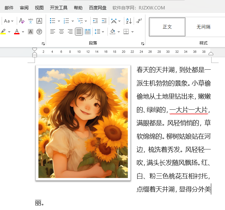Expand the Change Case dropdown arrow
Viewport: 225px width, 210px height.
12,21
